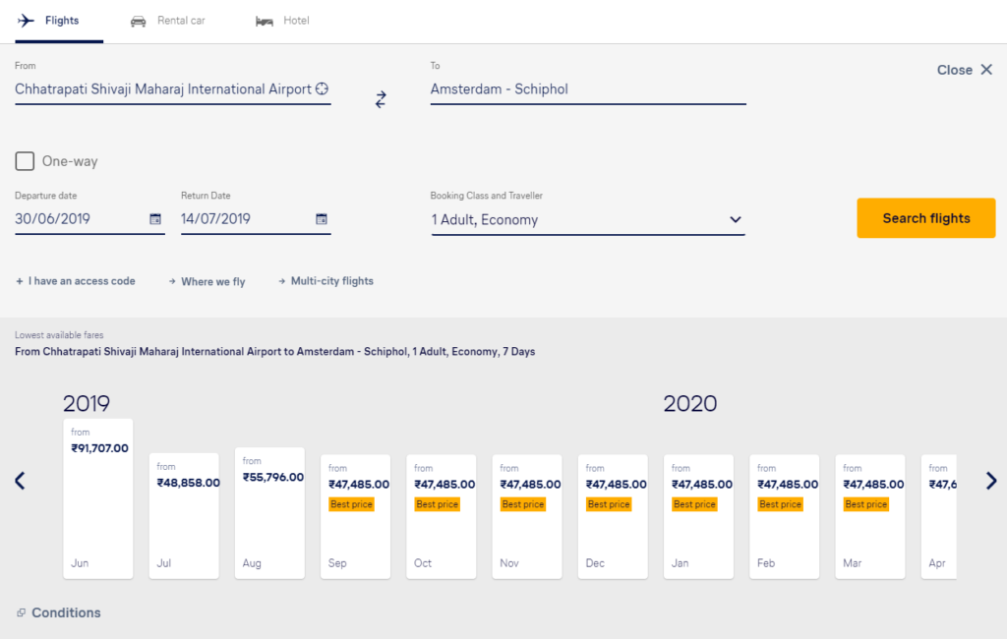
Task: Select the Feb best price fare card
Action: point(784,517)
